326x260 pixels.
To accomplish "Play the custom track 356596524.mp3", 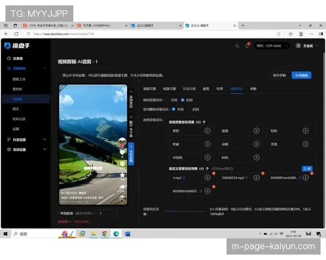I will (256, 178).
